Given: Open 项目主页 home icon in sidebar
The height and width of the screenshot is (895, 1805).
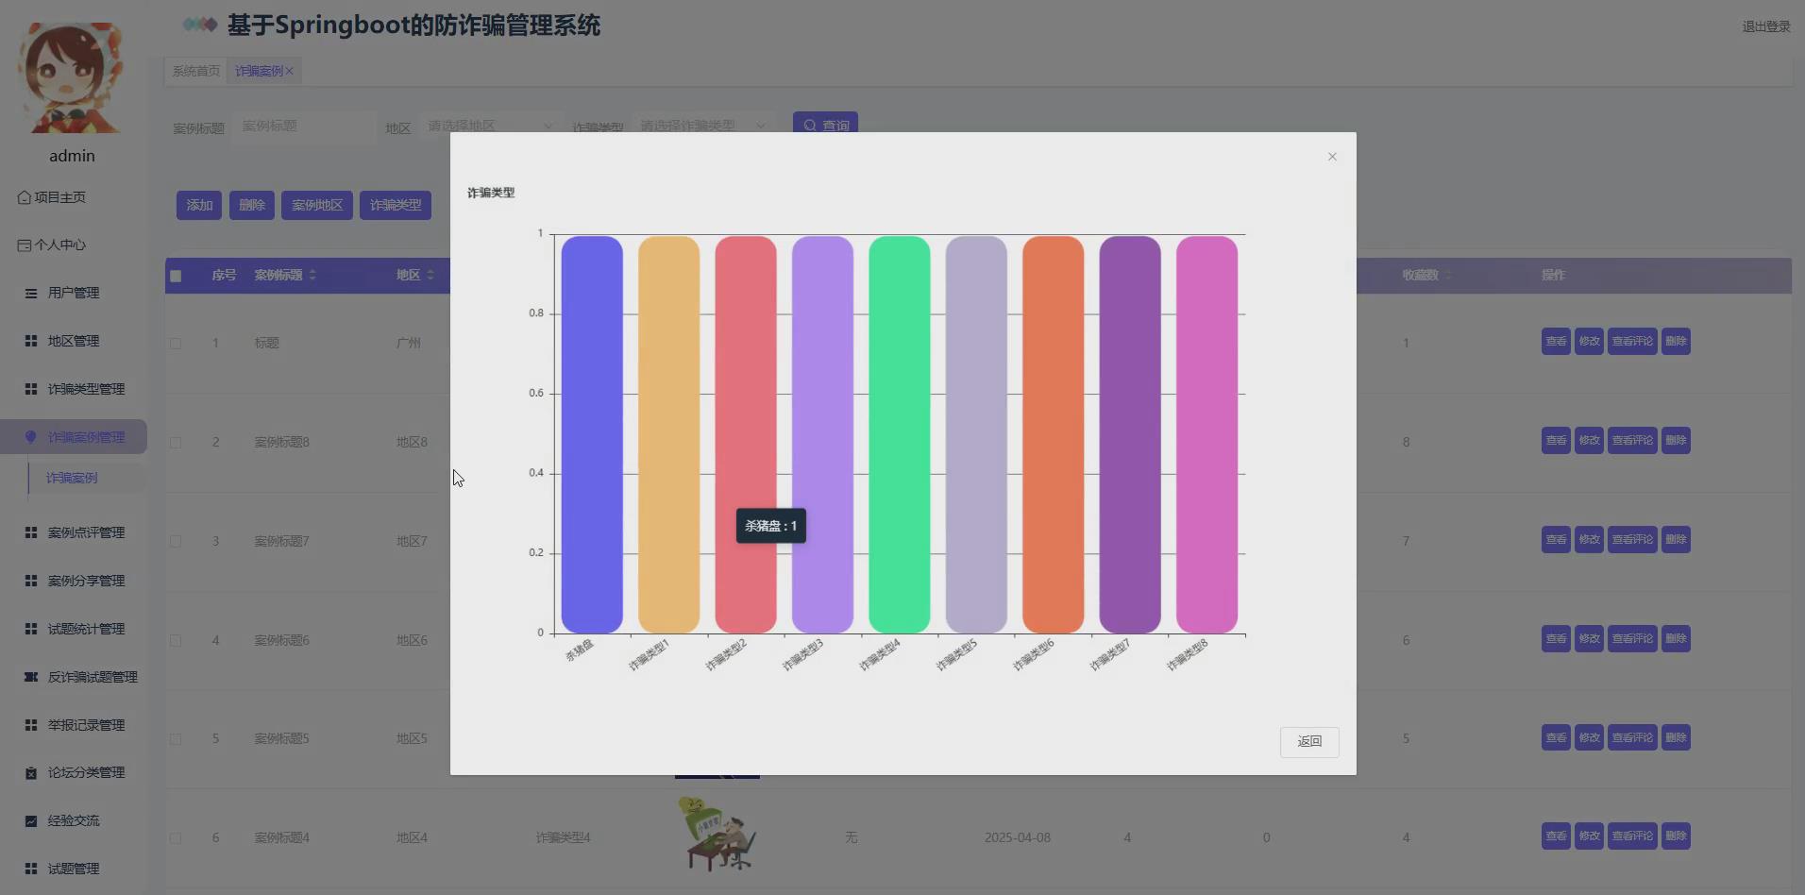Looking at the screenshot, I should click(24, 197).
